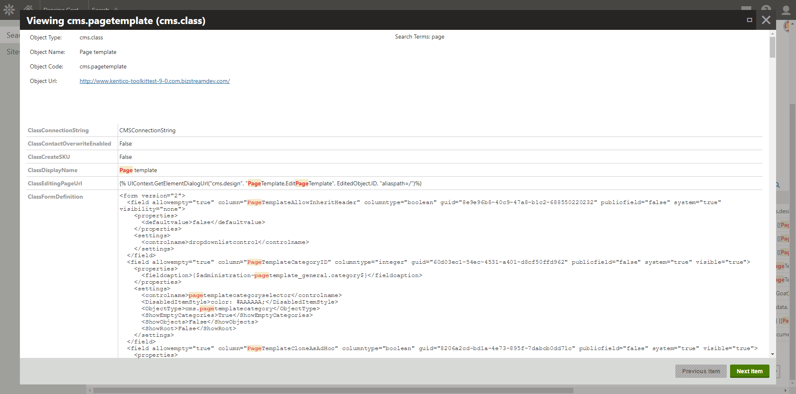Click the 'ClassContactOverwriteEnabled' field name
The width and height of the screenshot is (796, 394).
coord(69,143)
